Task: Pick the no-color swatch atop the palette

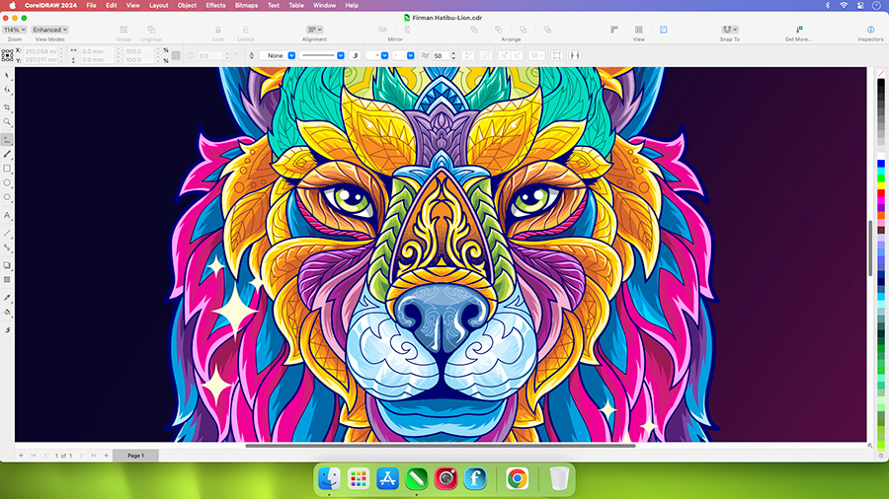Action: [881, 74]
